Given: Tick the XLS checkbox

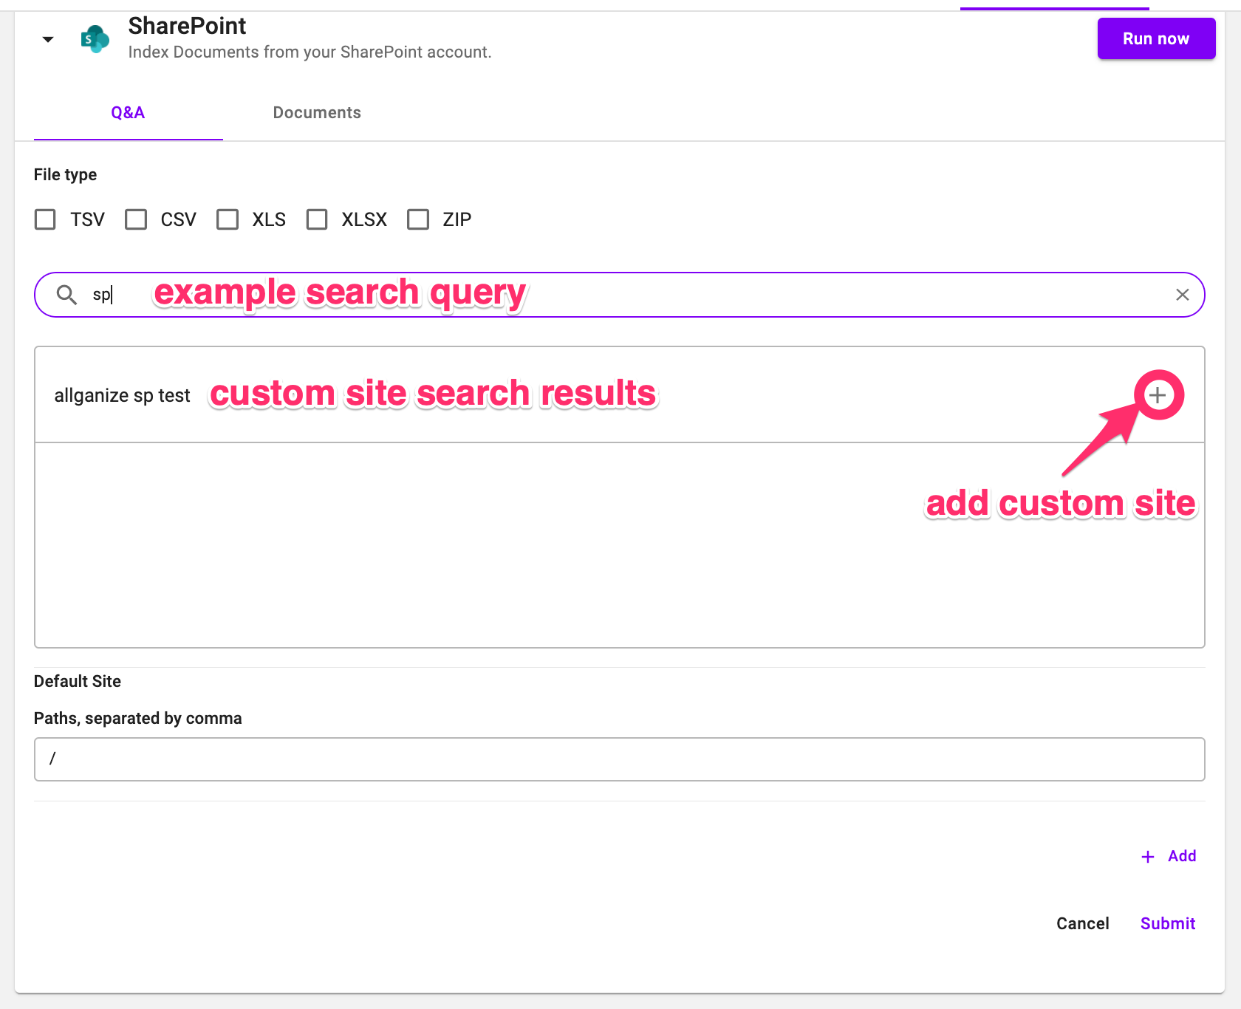Looking at the screenshot, I should click(228, 219).
